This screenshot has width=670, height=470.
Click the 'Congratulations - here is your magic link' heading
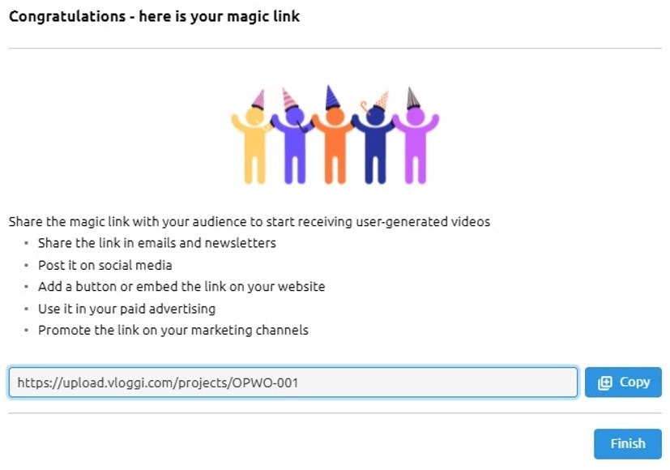pyautogui.click(x=154, y=16)
